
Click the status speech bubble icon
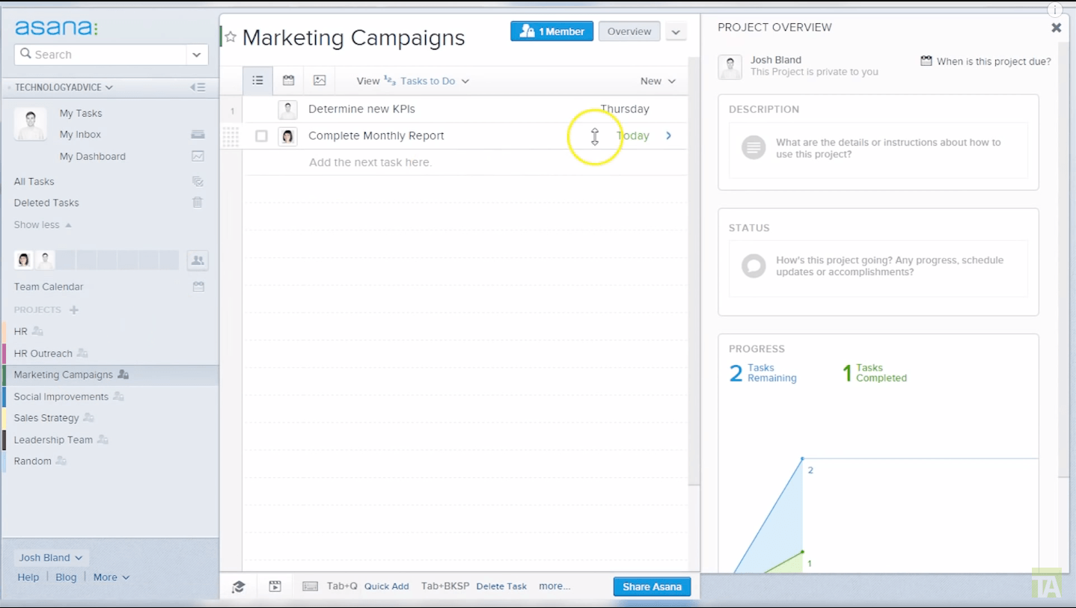click(753, 266)
